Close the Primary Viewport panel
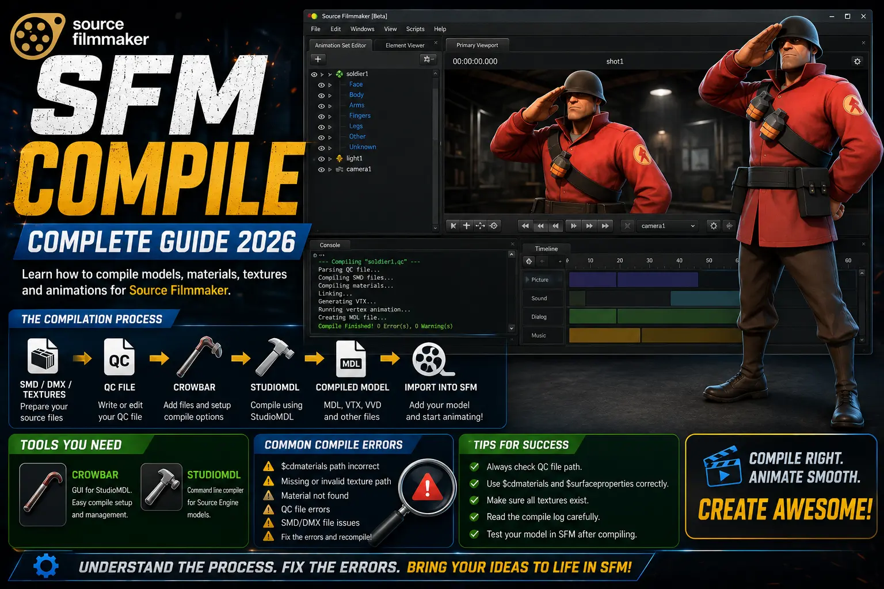884x589 pixels. [x=863, y=43]
